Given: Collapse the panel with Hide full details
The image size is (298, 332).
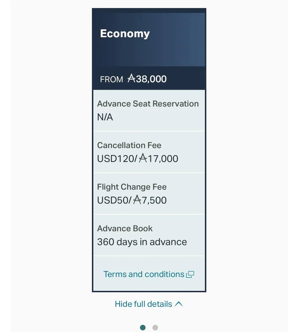Looking at the screenshot, I should (143, 304).
